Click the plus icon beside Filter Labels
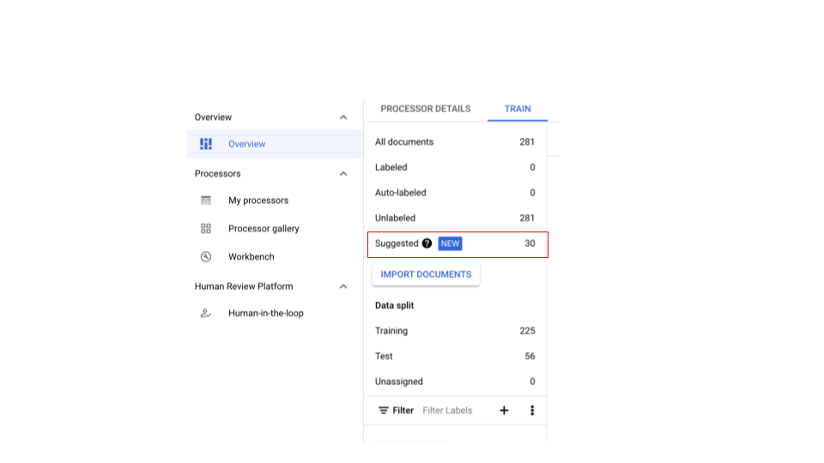This screenshot has width=824, height=463. [504, 411]
